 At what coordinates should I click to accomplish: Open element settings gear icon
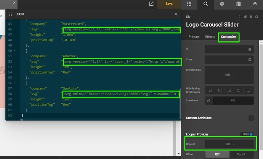256,17
